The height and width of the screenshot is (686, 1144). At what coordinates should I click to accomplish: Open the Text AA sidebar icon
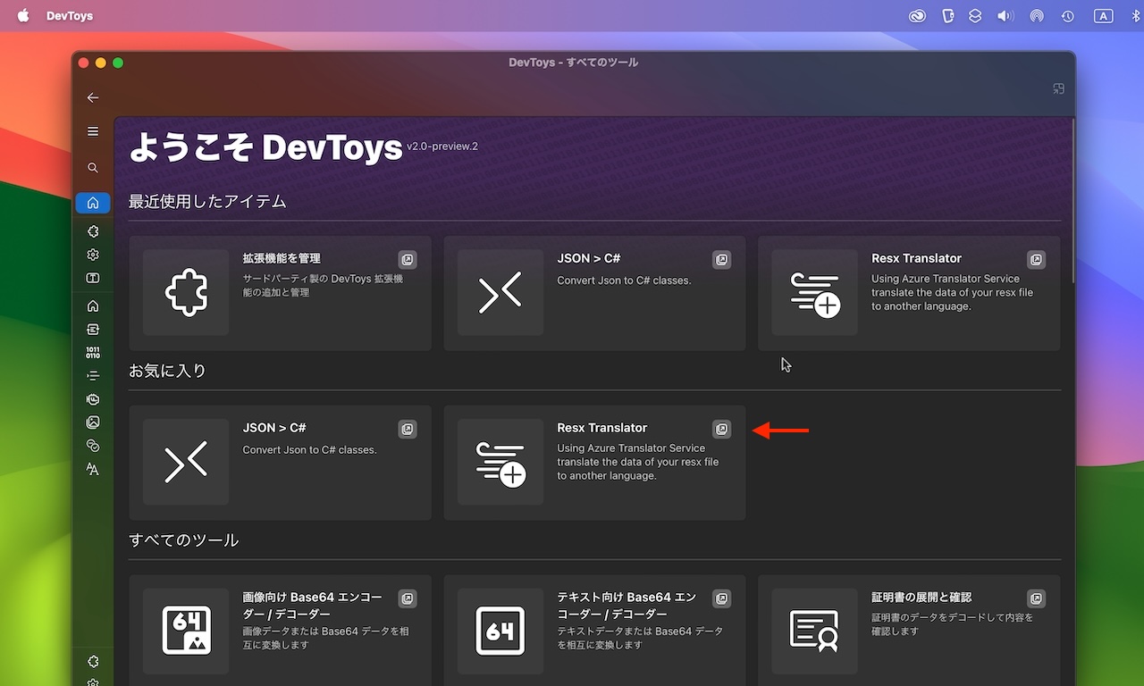point(93,469)
